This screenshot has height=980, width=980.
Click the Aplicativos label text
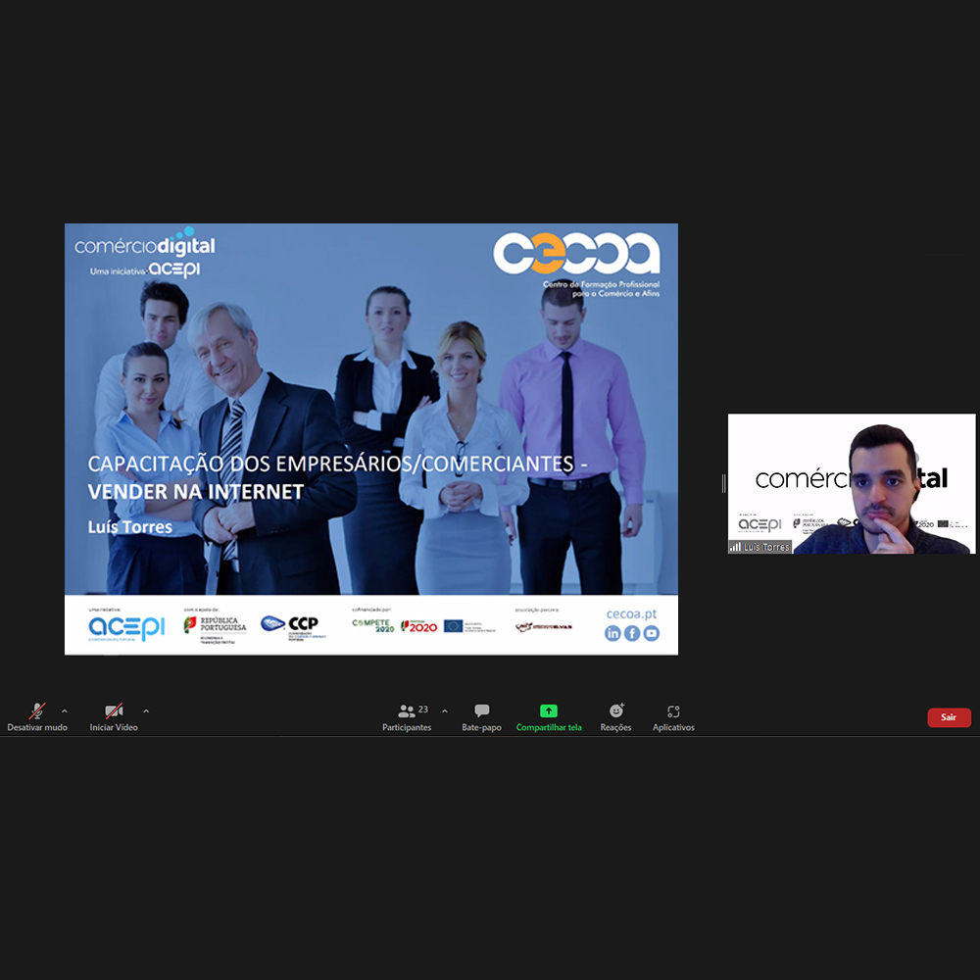pyautogui.click(x=673, y=728)
